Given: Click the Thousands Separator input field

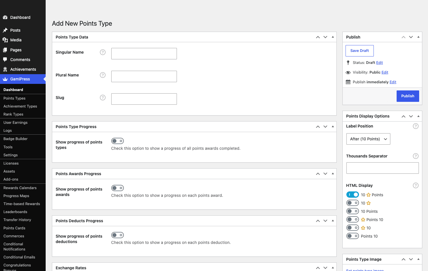Looking at the screenshot, I should [x=383, y=168].
